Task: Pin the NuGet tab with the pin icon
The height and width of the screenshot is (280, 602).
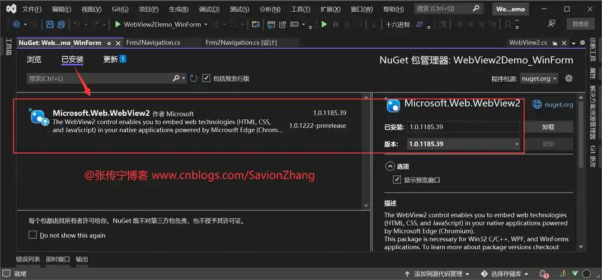Action: tap(109, 43)
